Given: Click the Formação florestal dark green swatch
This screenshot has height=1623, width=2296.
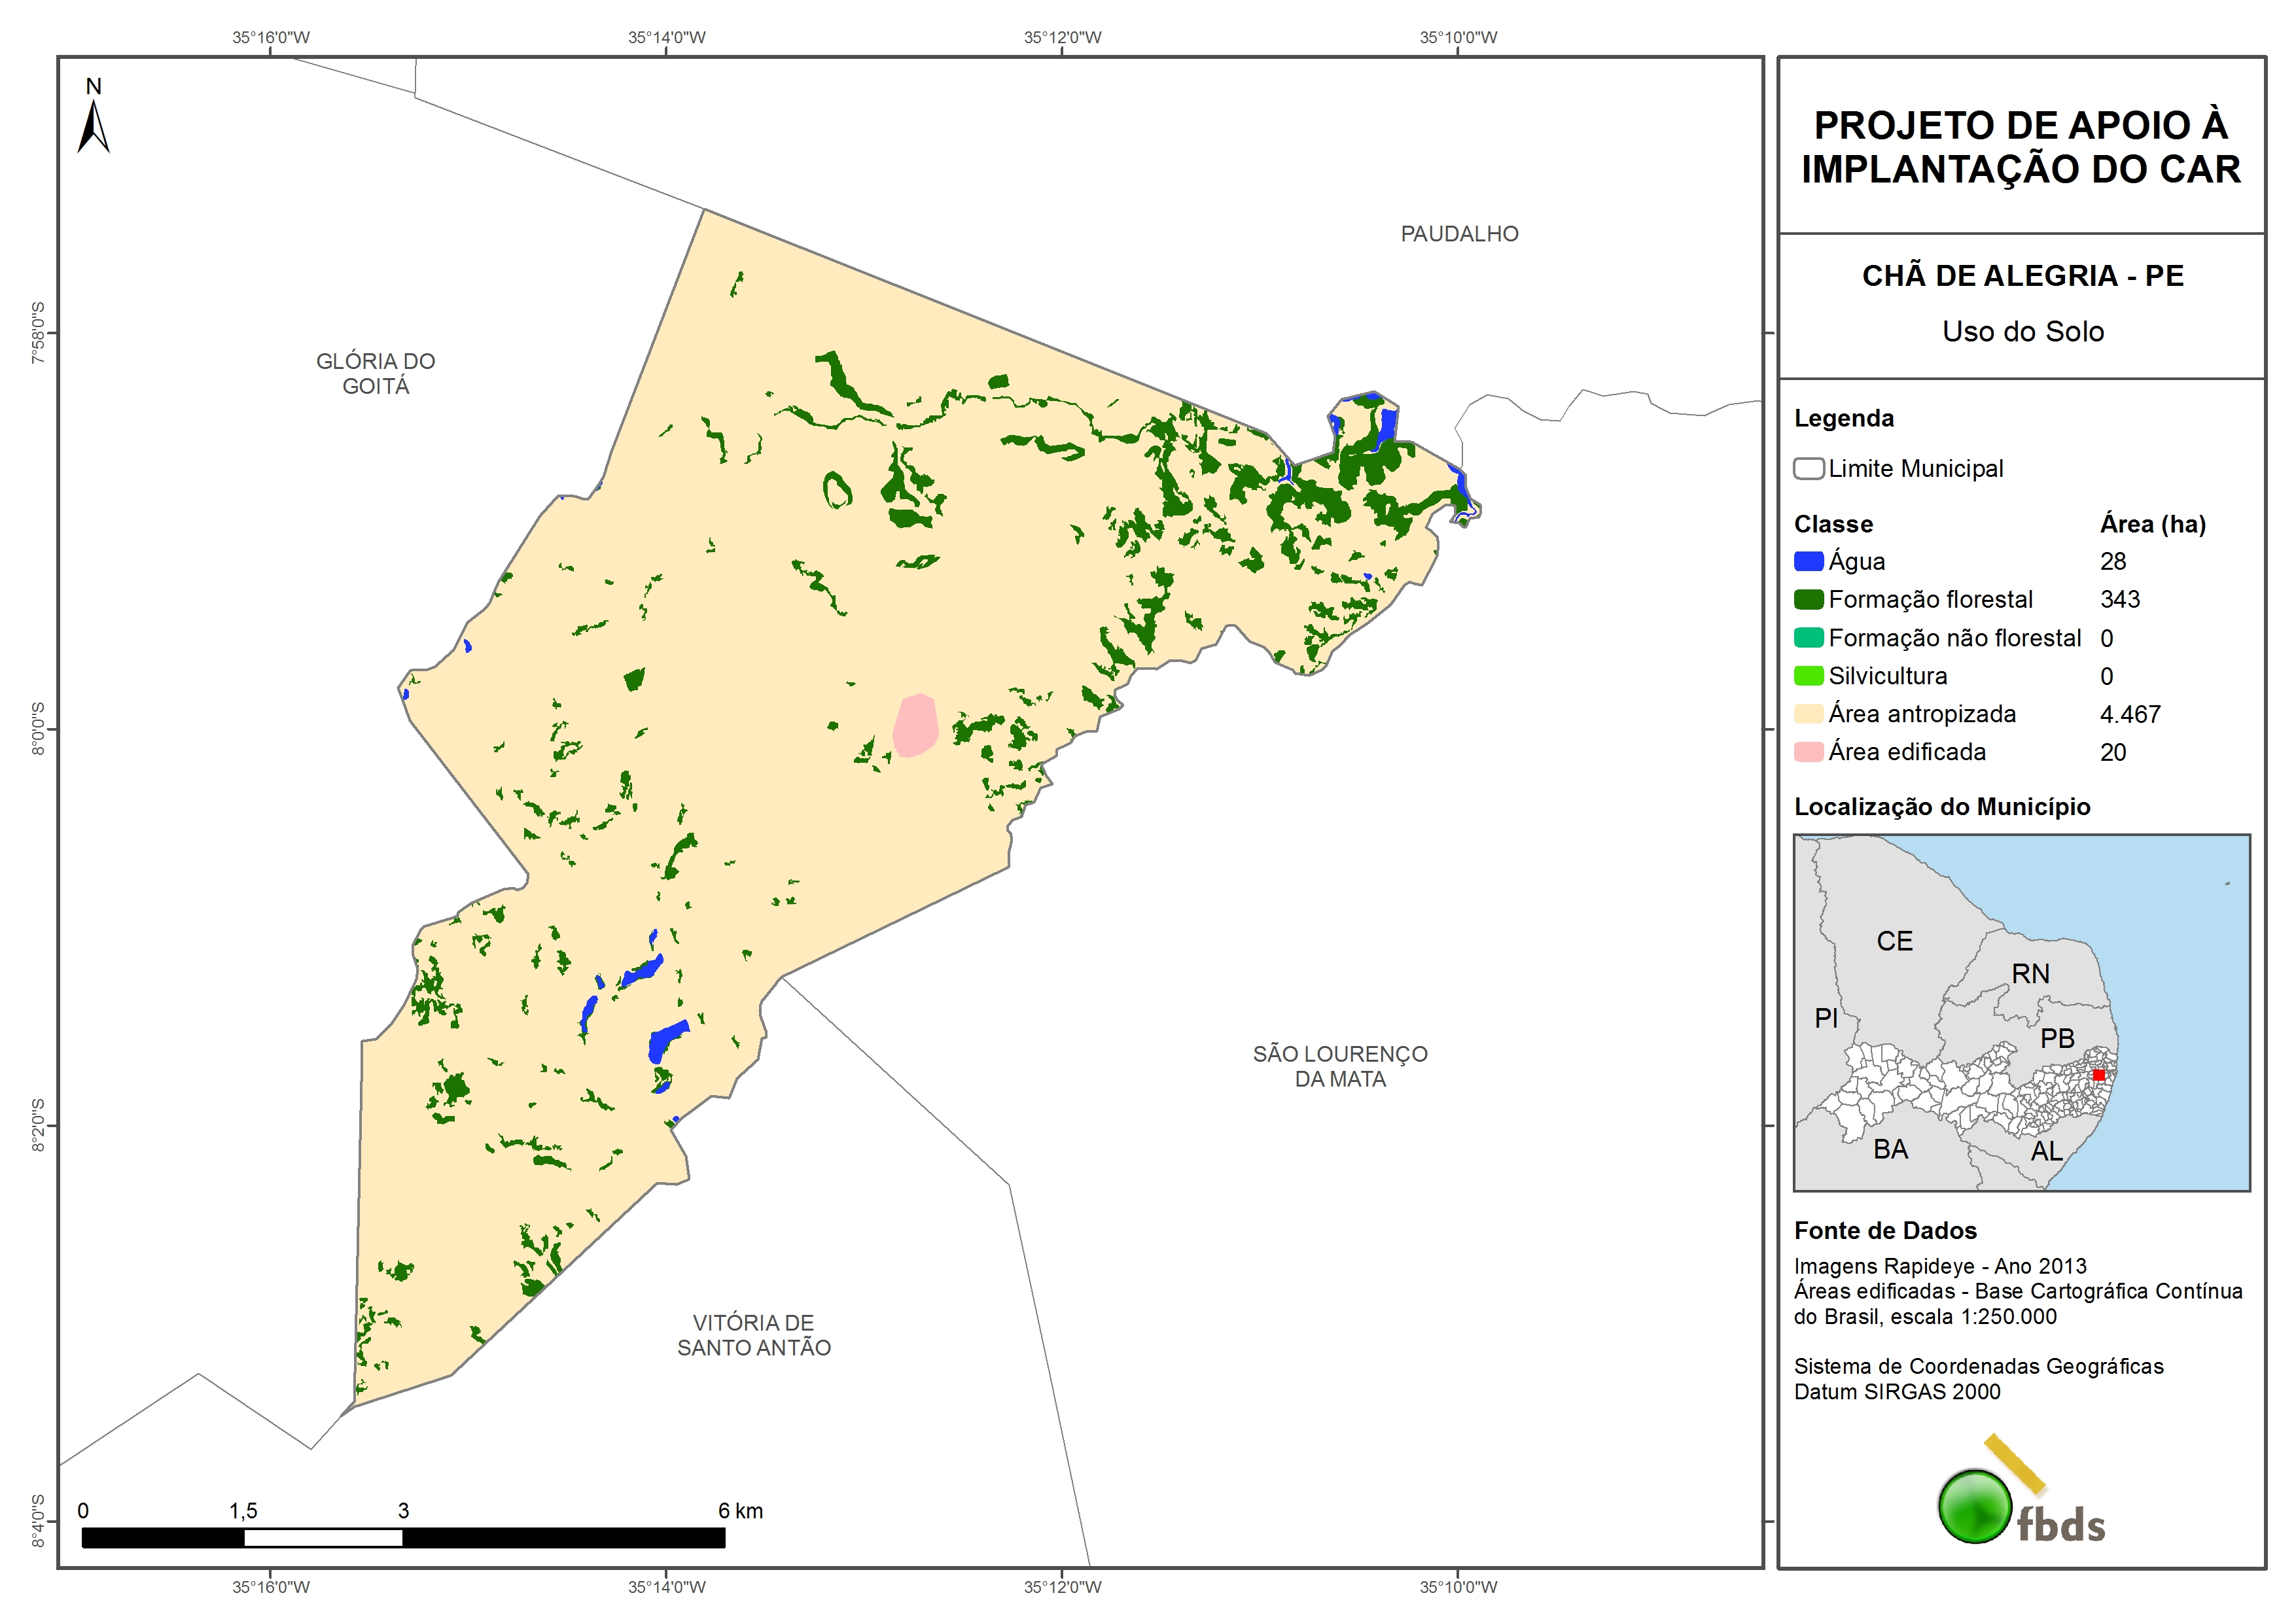Looking at the screenshot, I should (1808, 600).
